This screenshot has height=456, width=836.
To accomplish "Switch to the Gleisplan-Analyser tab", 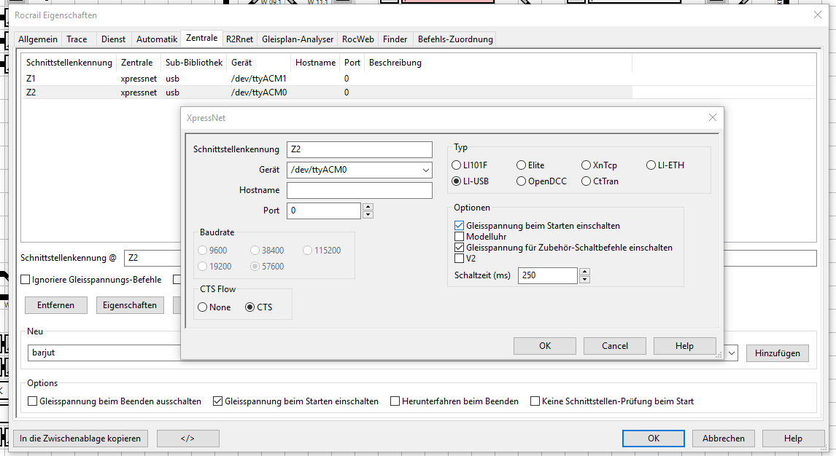I will 297,39.
